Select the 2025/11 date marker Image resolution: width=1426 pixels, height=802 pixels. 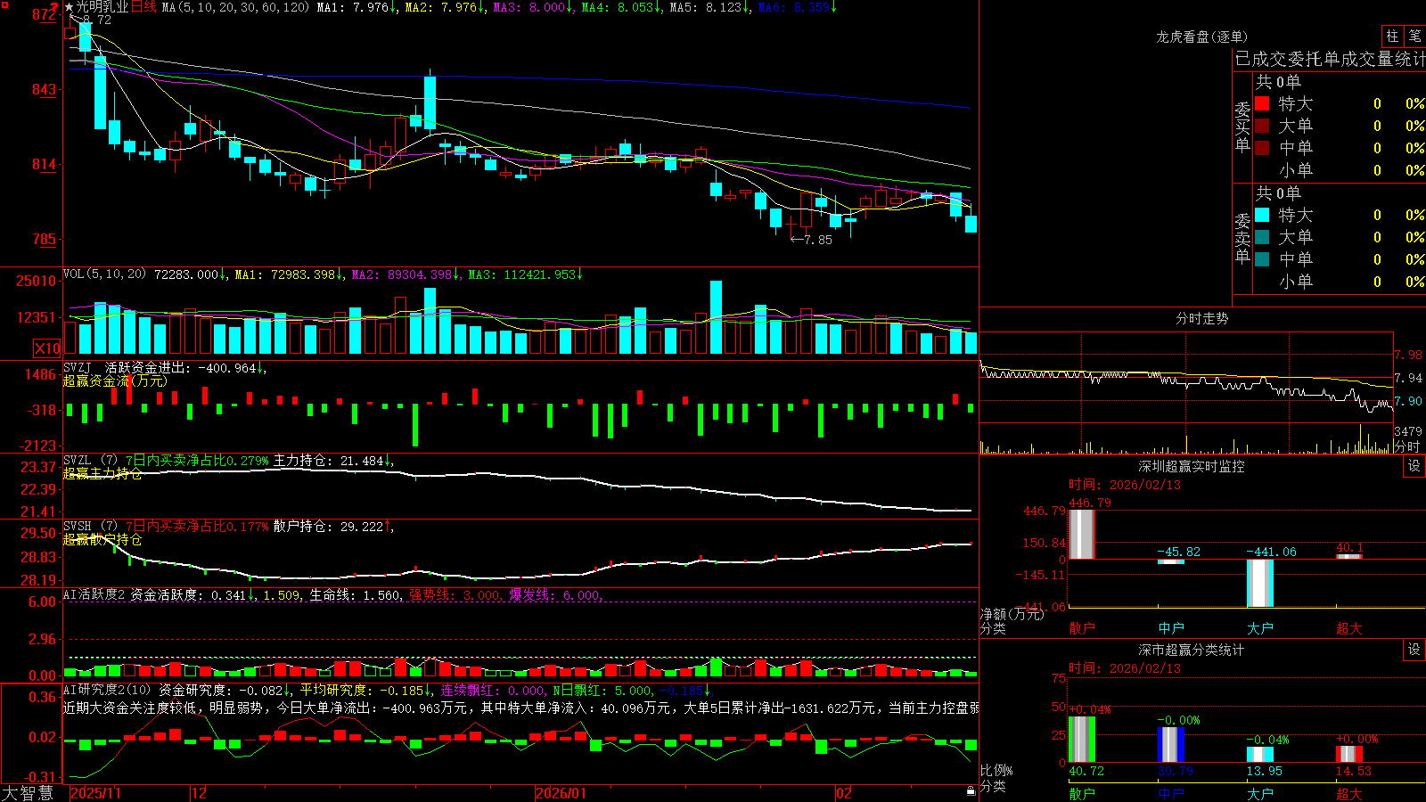[95, 793]
